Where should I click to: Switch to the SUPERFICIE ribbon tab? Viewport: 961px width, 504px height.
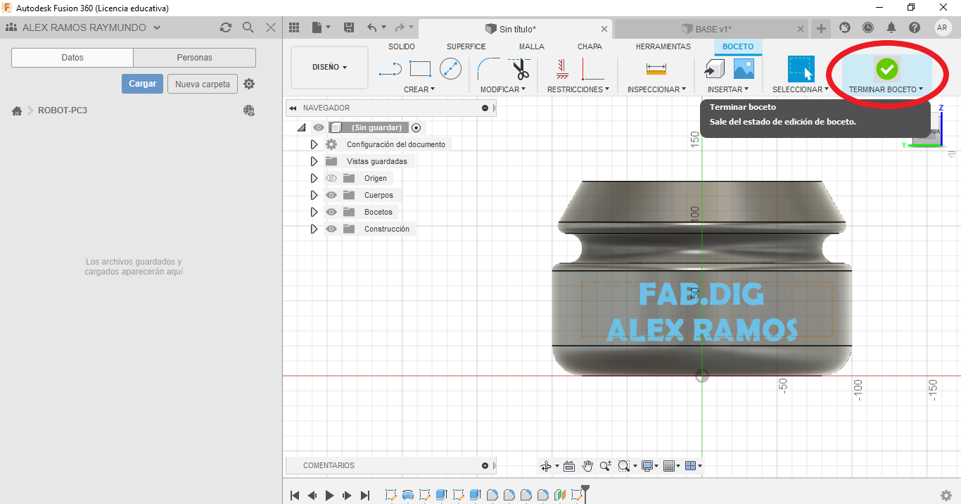point(466,46)
